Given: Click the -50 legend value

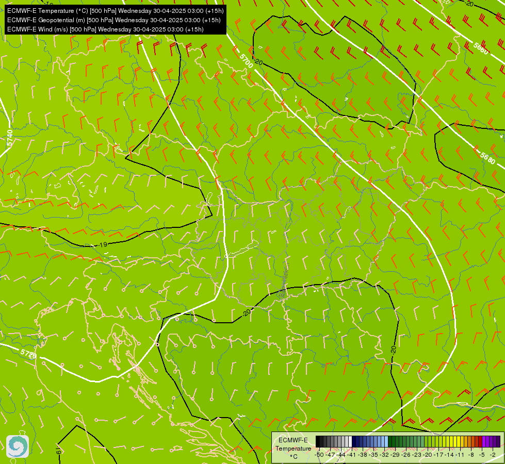Looking at the screenshot, I should tap(319, 455).
